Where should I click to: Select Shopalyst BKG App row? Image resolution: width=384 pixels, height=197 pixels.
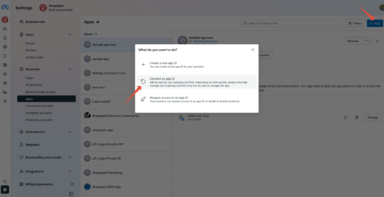click(x=127, y=187)
